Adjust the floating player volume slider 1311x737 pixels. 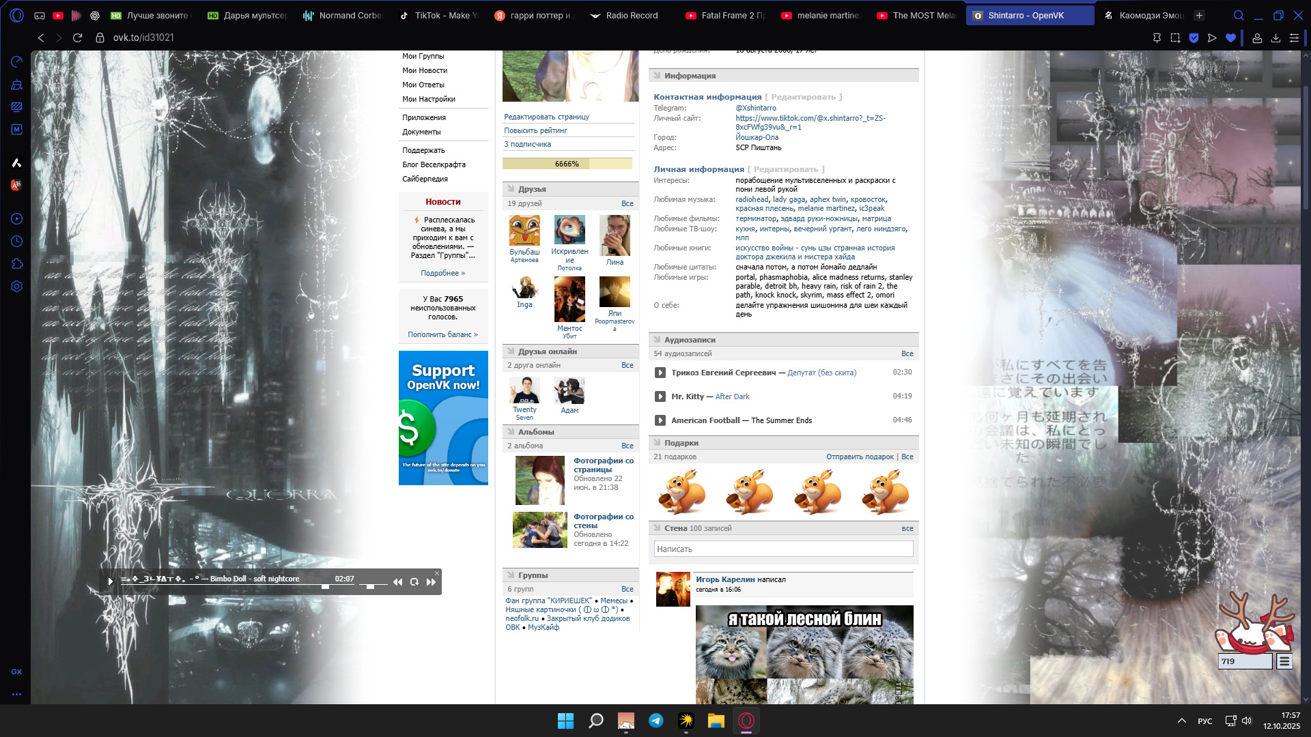371,586
